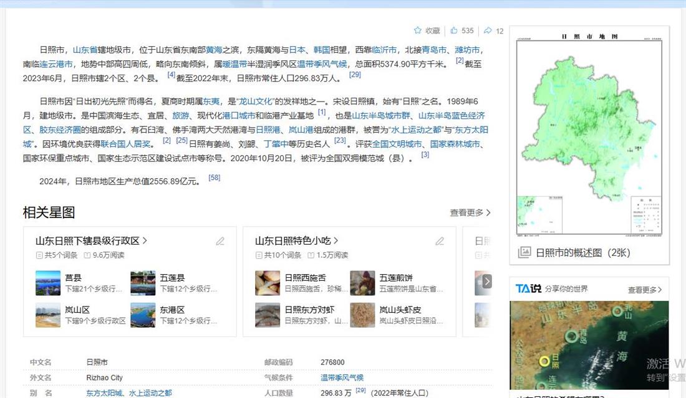This screenshot has height=398, width=686.
Task: Follow the 山东省 link
Action: 85,50
